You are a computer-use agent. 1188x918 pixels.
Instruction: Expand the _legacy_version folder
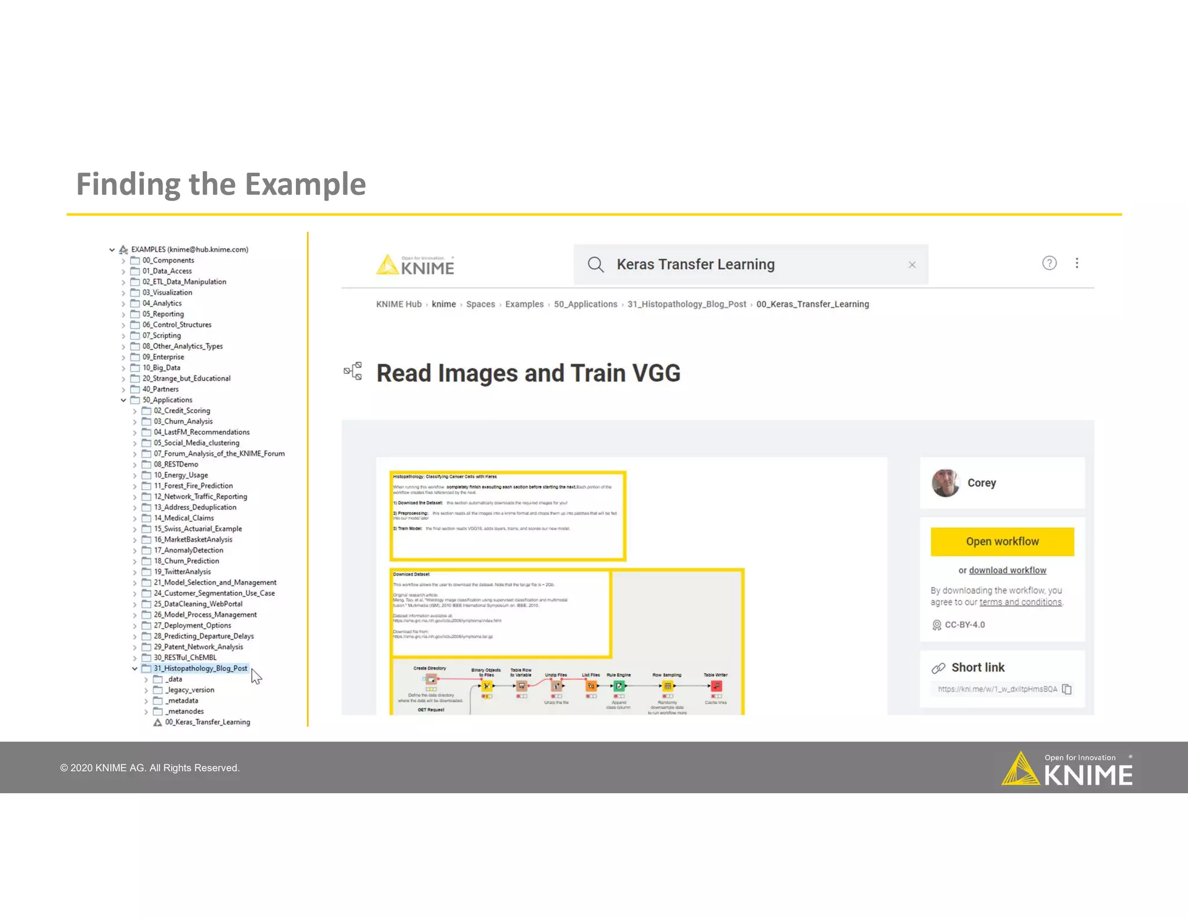point(146,690)
